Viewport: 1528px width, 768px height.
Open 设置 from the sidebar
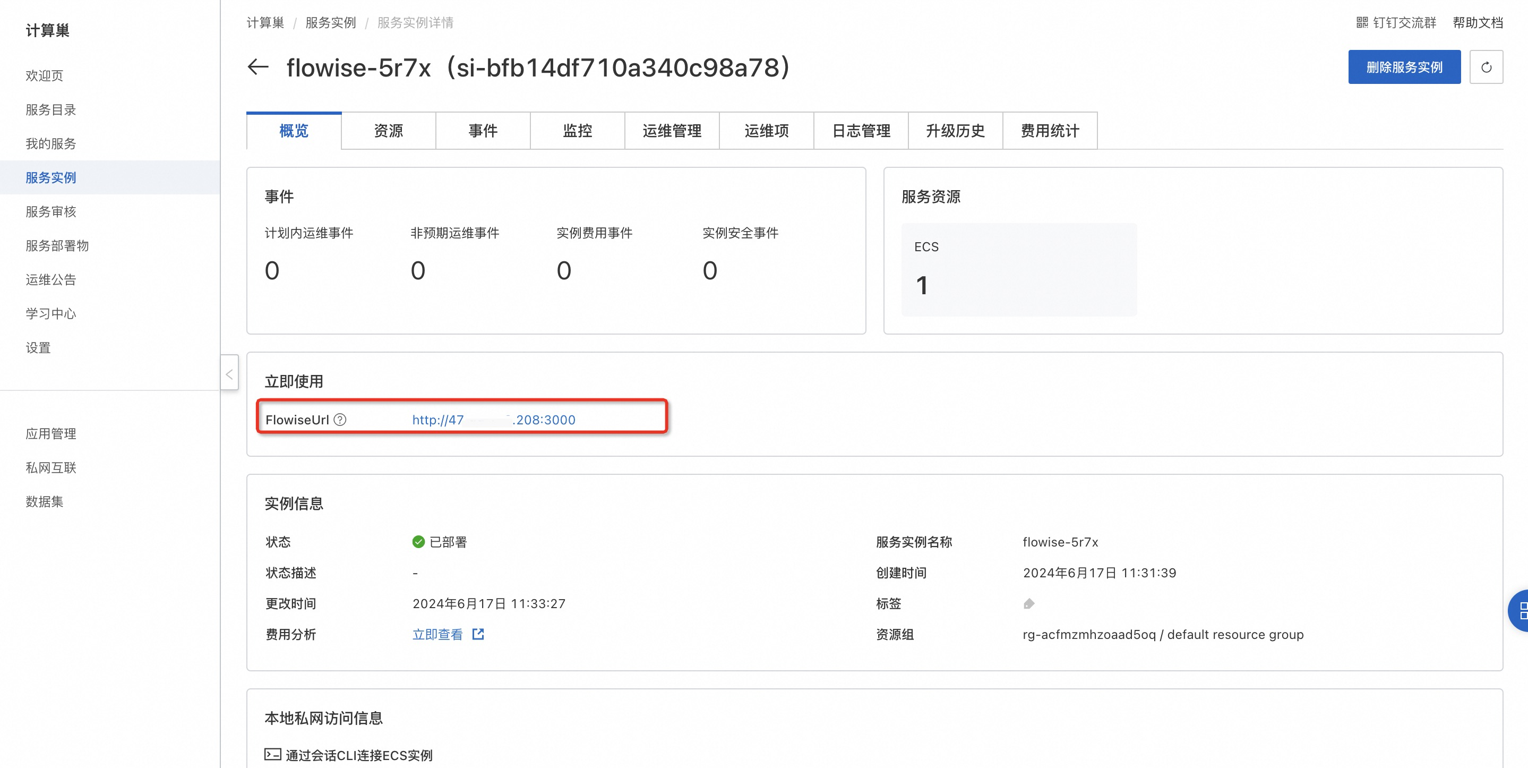[x=38, y=347]
